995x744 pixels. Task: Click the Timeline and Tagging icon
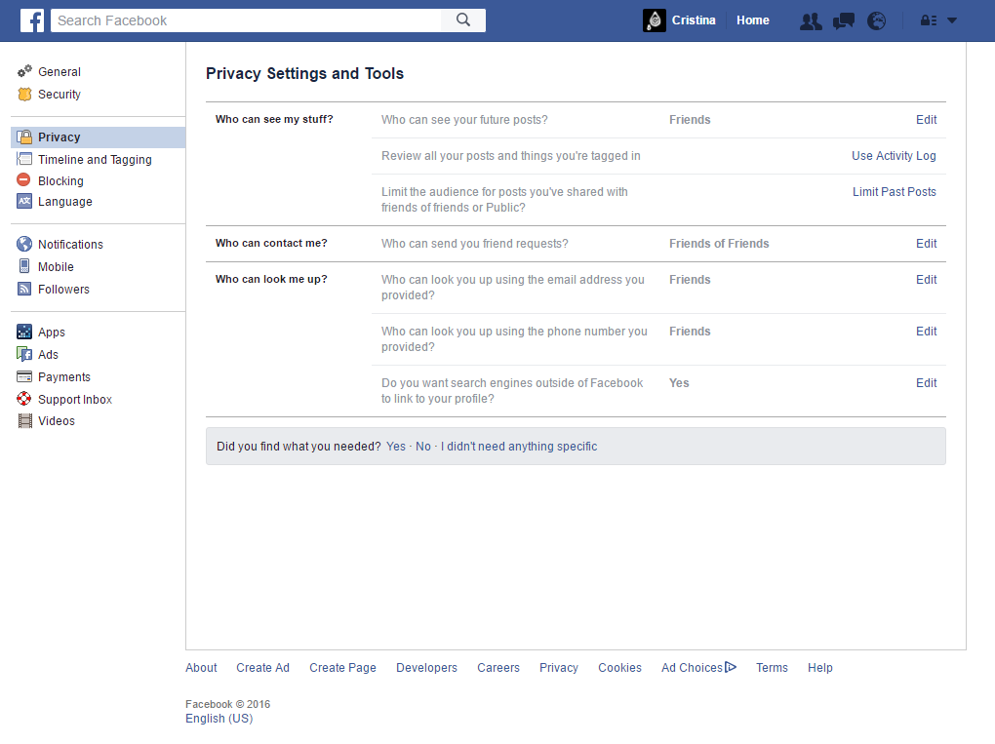[24, 159]
